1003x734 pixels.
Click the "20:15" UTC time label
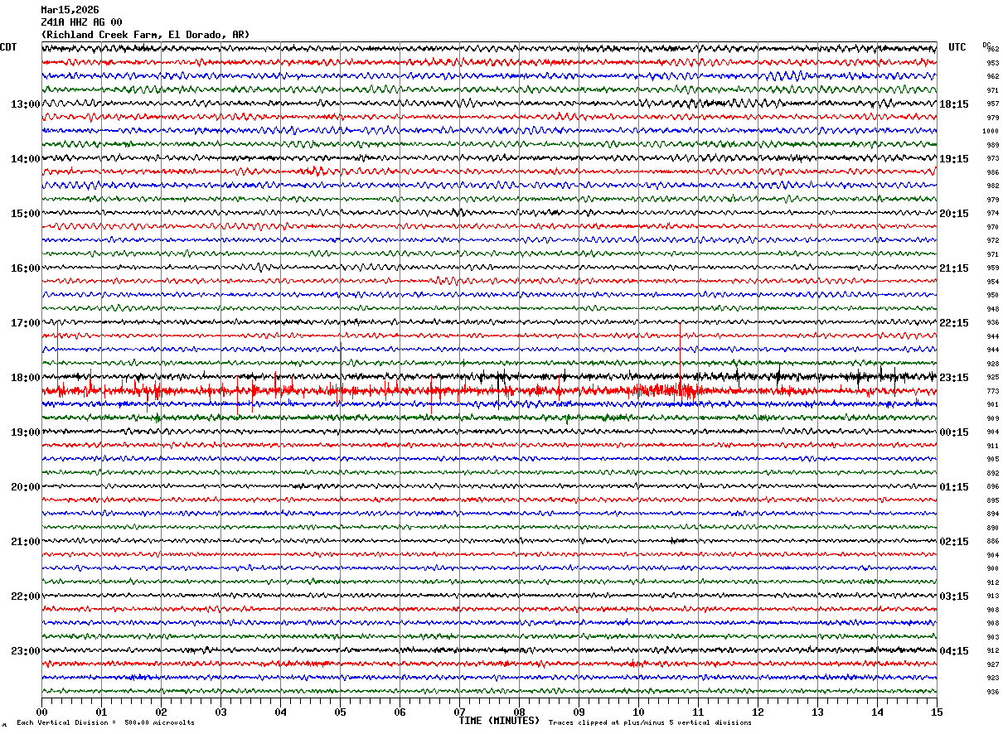click(x=954, y=214)
